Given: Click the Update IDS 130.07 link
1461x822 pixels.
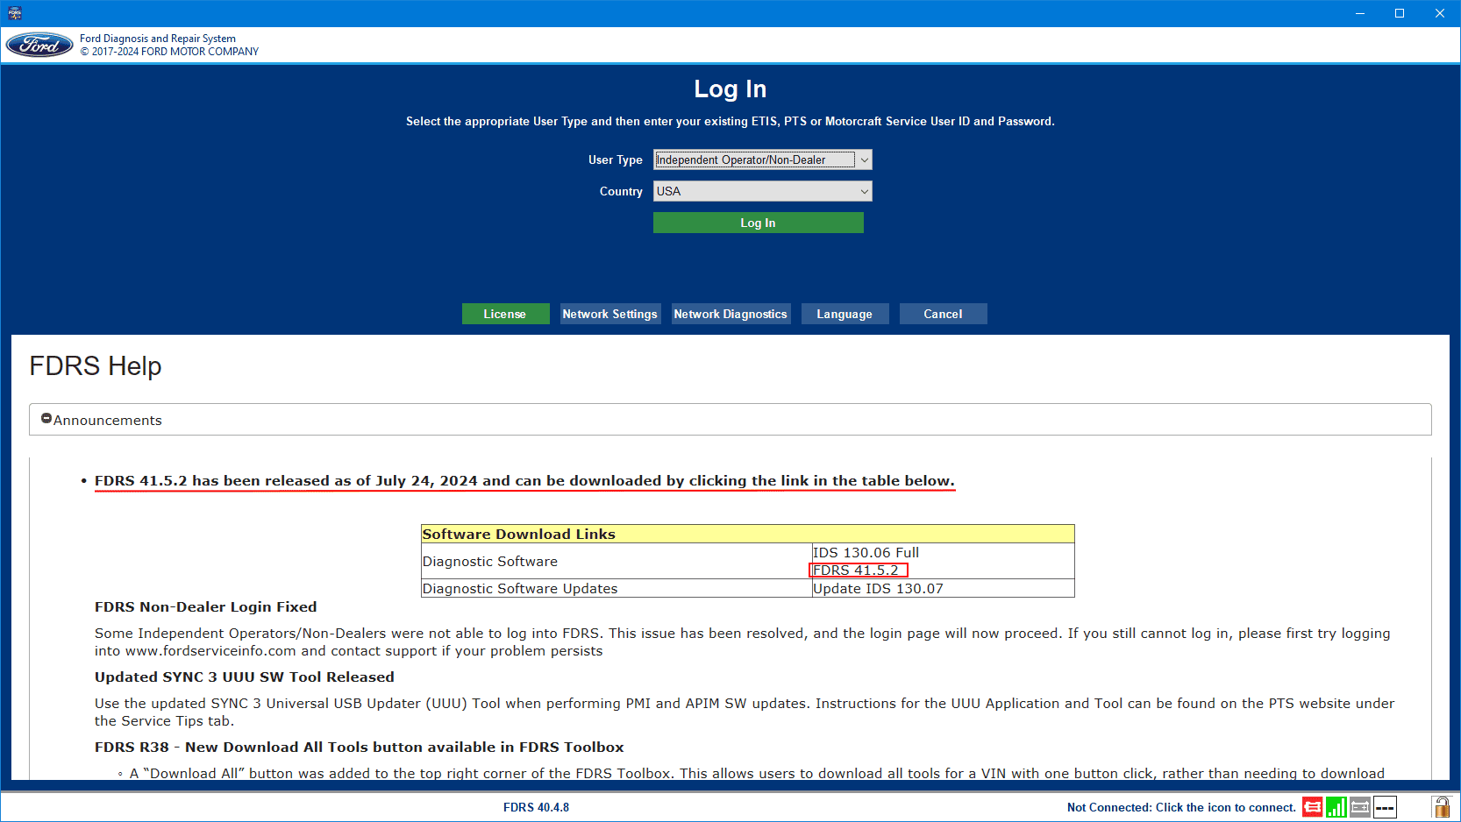Looking at the screenshot, I should pos(878,589).
